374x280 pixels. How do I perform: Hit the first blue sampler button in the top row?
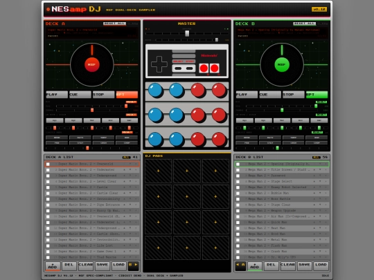pyautogui.click(x=155, y=90)
